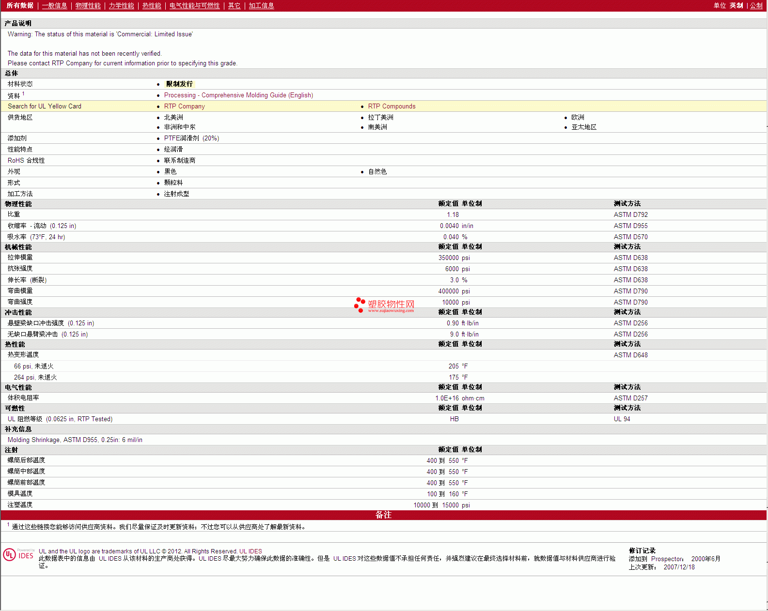The width and height of the screenshot is (768, 611).
Task: Click the 2007/12/18 last update date
Action: (x=679, y=567)
